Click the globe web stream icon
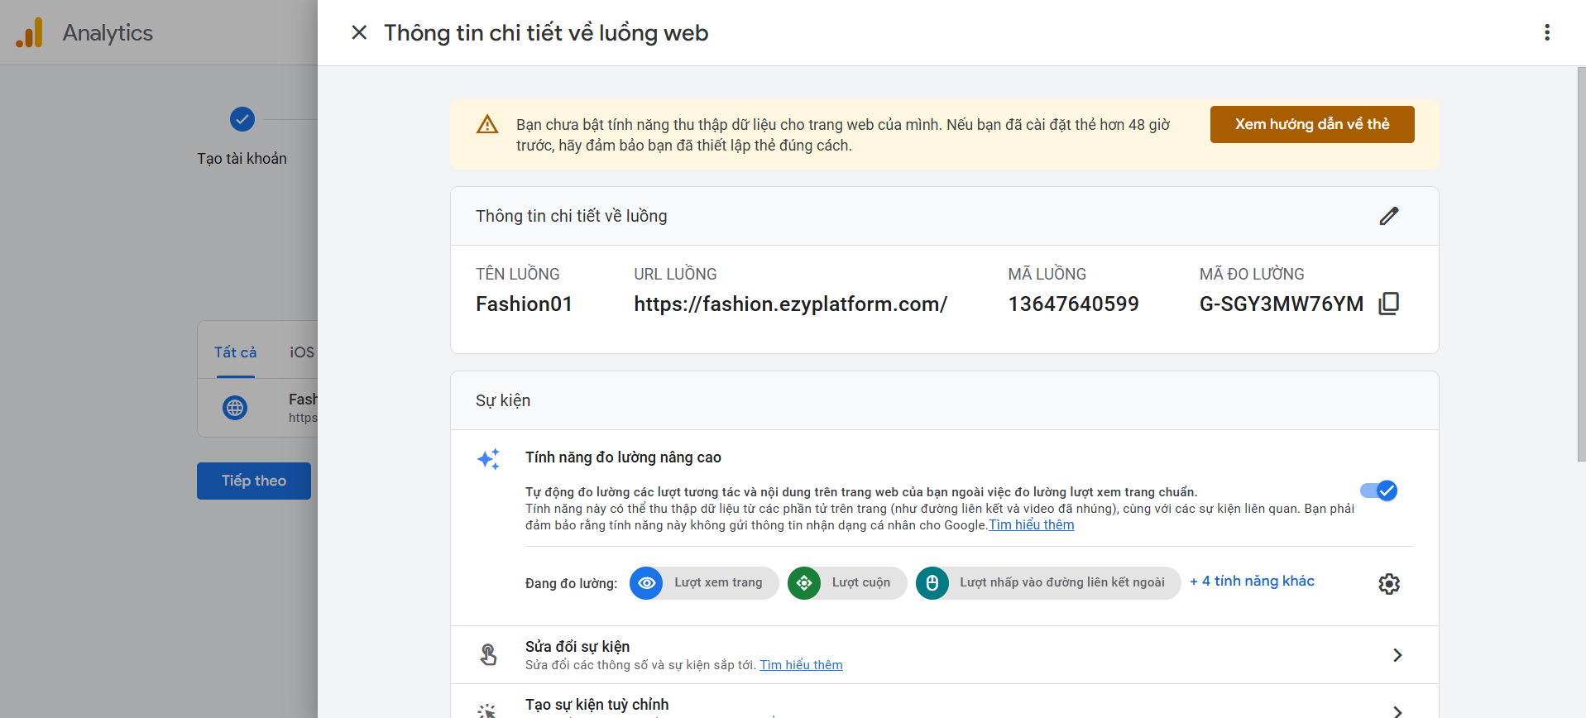 (235, 408)
